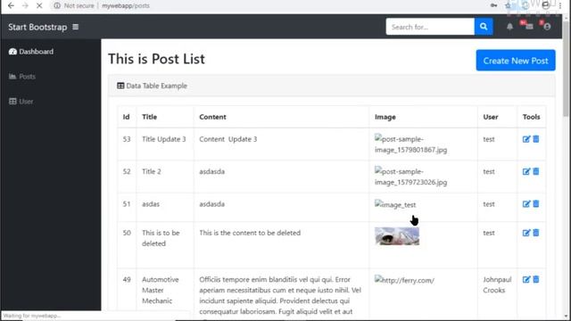571x321 pixels.
Task: Open Posts in the sidebar
Action: 22,77
